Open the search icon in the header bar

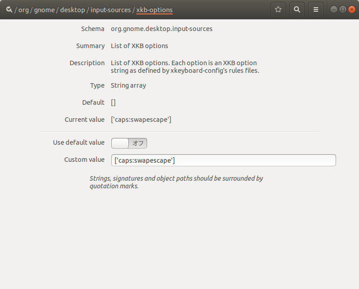coord(297,9)
